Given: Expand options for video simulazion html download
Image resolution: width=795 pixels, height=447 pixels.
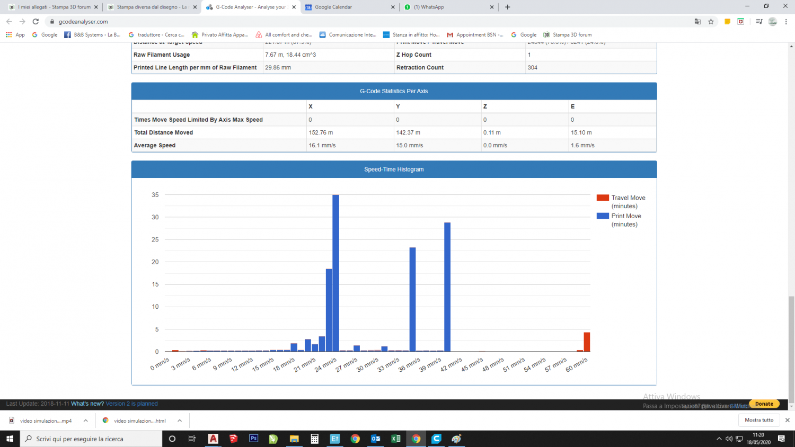Looking at the screenshot, I should 180,421.
